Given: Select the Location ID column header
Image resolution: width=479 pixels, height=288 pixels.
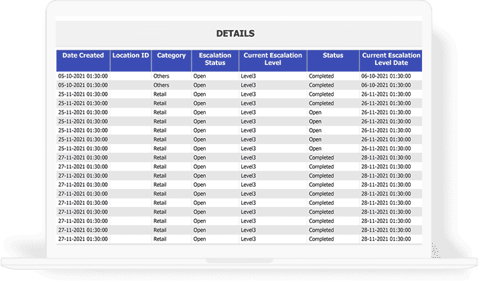Looking at the screenshot, I should (131, 60).
